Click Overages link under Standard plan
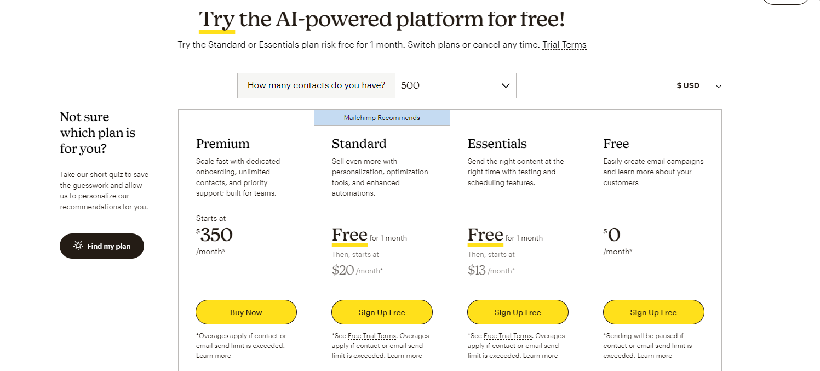 [x=414, y=336]
